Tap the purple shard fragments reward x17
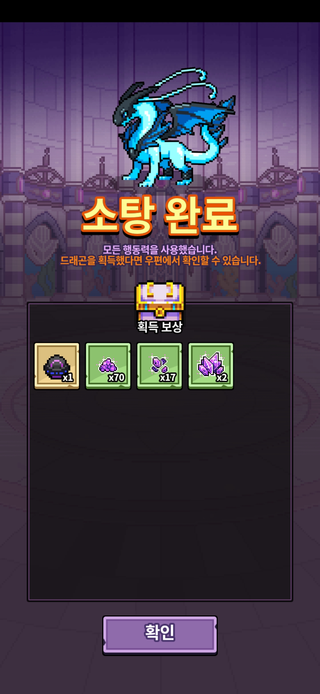The image size is (320, 694). 159,366
